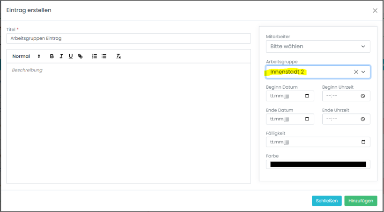384x212 pixels.
Task: Click into the Titel input field
Action: click(128, 38)
